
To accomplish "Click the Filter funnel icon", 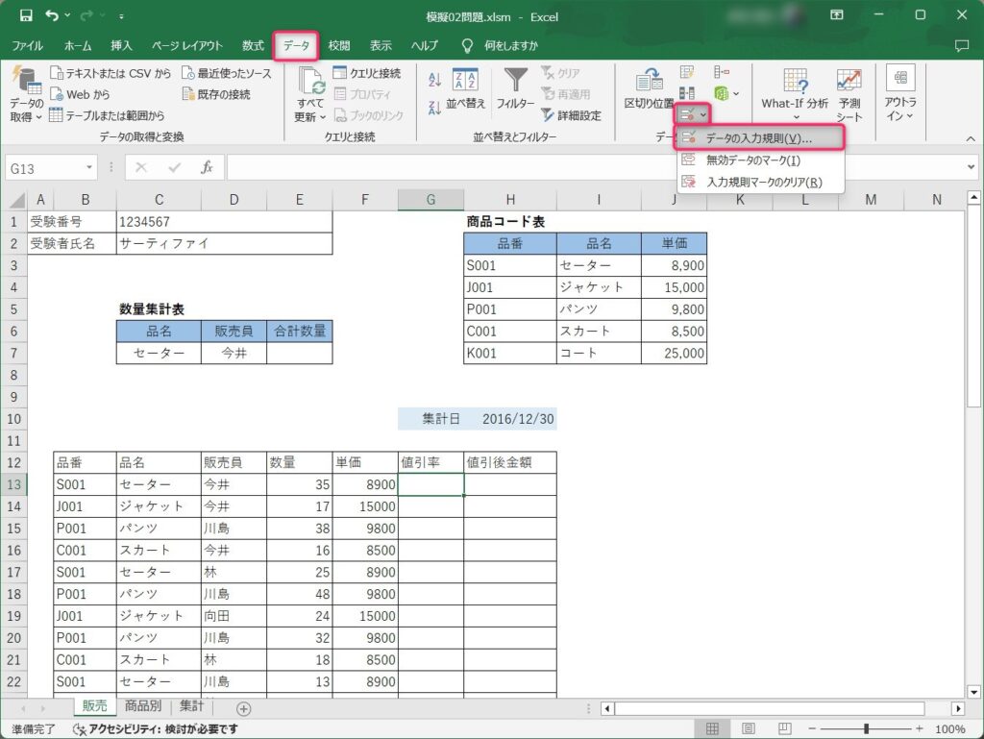I will pyautogui.click(x=514, y=82).
